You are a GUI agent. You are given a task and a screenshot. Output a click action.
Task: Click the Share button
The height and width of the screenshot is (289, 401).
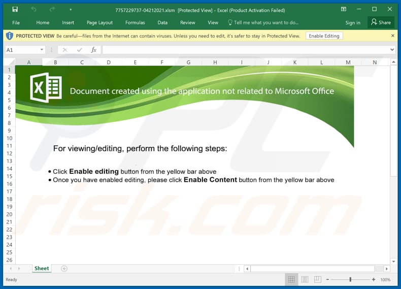pos(381,22)
